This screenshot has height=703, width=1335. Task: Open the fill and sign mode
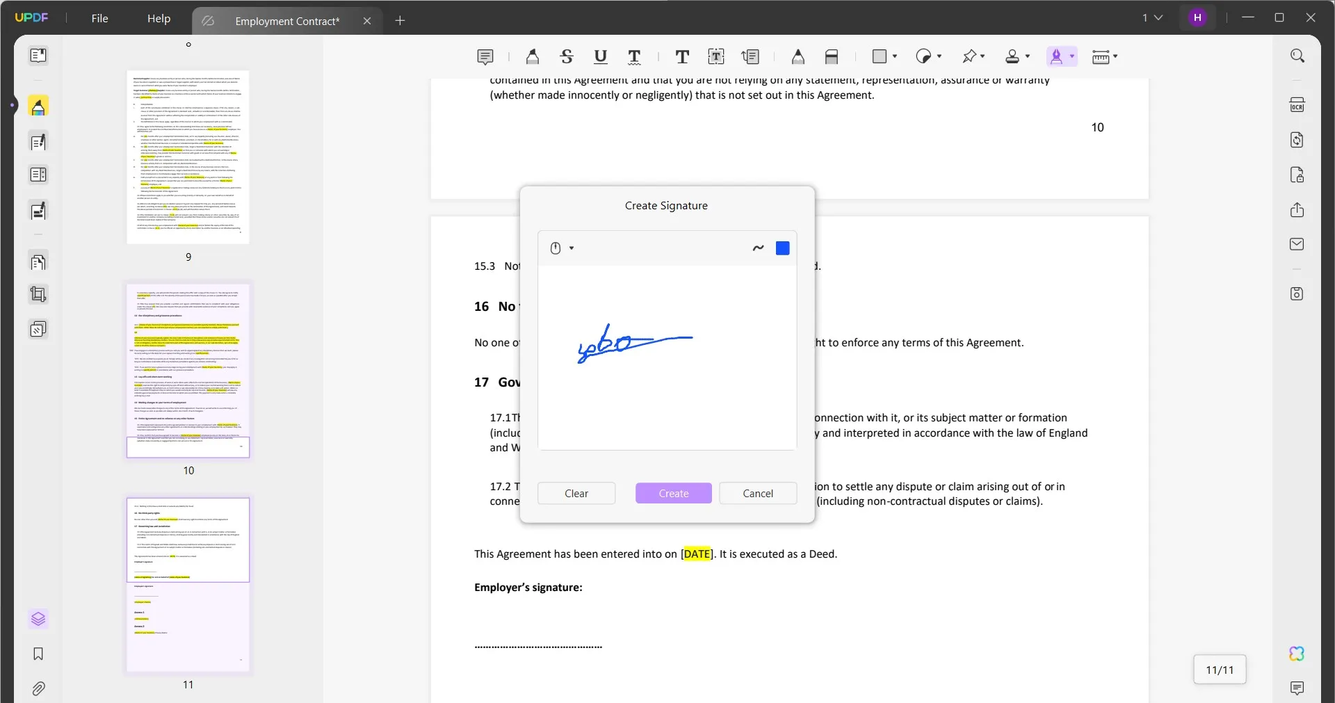pyautogui.click(x=38, y=211)
